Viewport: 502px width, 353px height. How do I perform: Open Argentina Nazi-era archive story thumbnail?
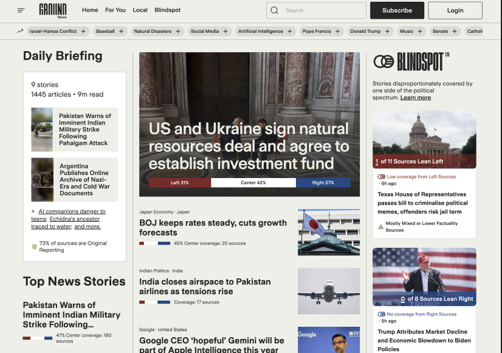pos(43,180)
